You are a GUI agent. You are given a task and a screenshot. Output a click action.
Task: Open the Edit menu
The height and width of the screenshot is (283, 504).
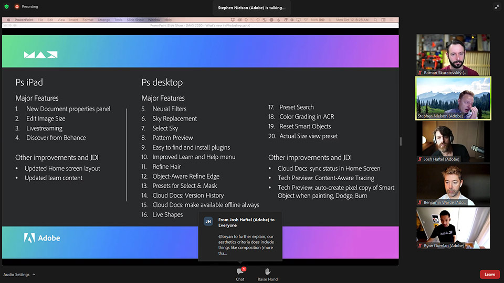pyautogui.click(x=50, y=20)
